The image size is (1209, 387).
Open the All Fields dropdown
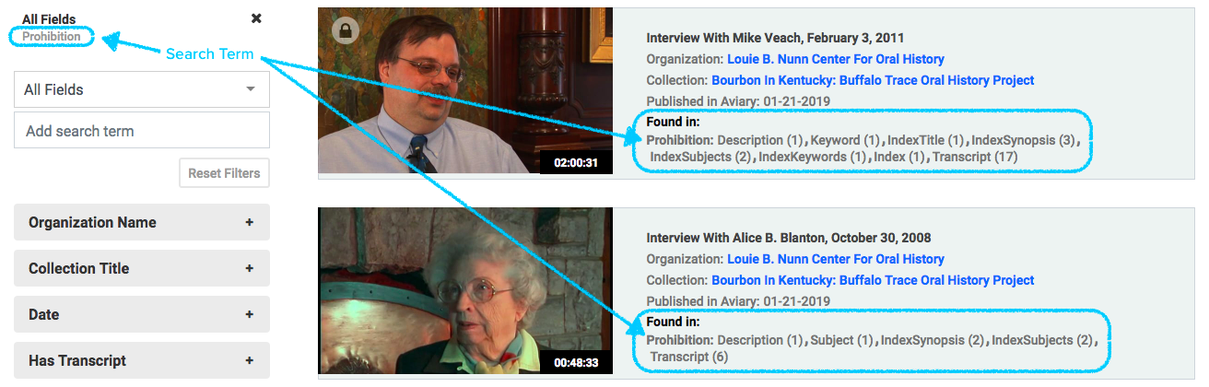tap(142, 89)
